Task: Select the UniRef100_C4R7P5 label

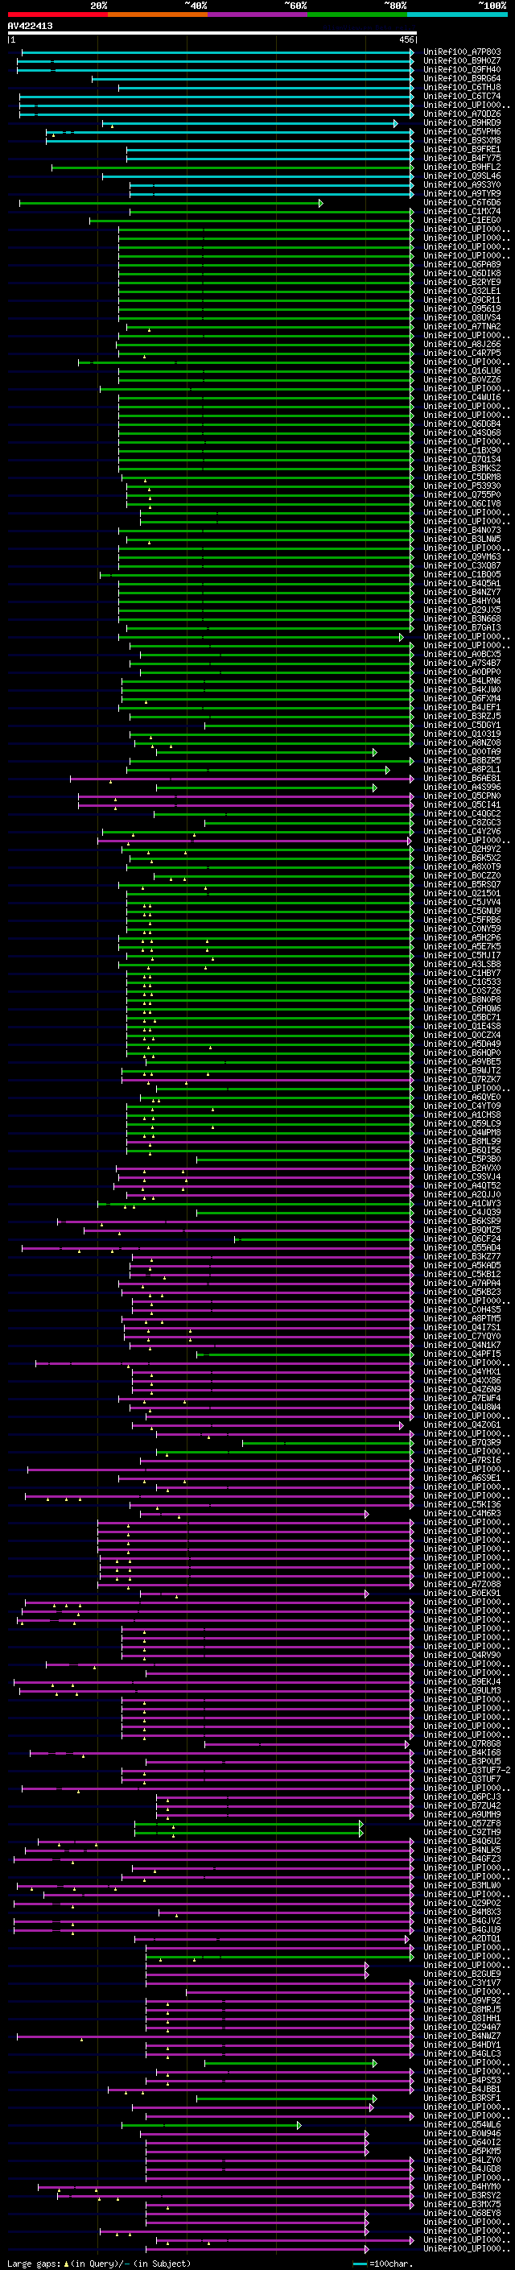Action: pyautogui.click(x=462, y=354)
